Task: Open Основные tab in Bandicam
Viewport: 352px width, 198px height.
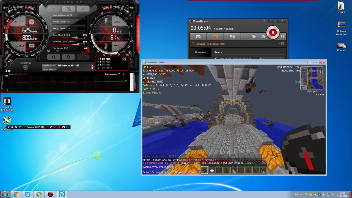Action: (x=200, y=52)
